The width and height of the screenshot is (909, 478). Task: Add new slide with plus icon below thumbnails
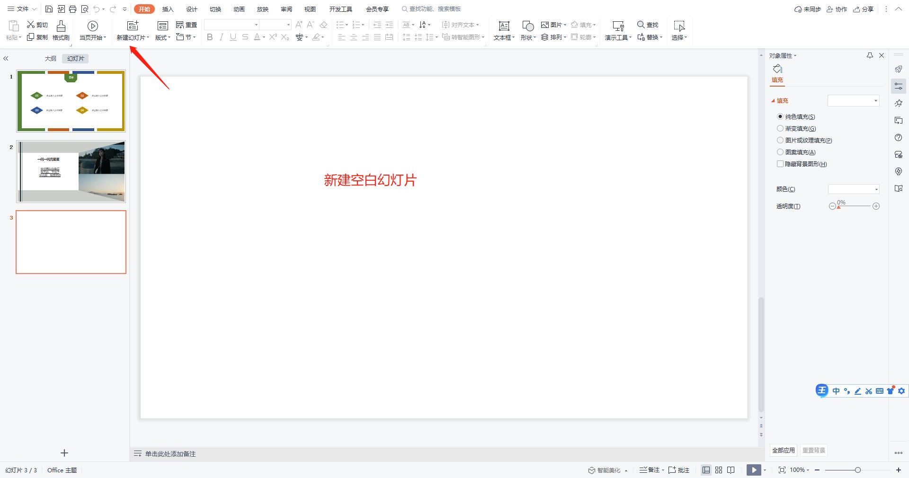(x=64, y=453)
